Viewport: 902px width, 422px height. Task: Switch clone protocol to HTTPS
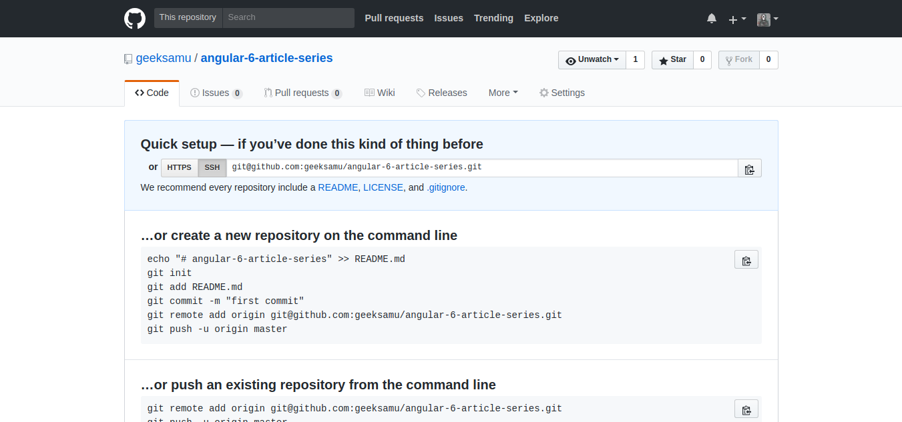pos(179,168)
